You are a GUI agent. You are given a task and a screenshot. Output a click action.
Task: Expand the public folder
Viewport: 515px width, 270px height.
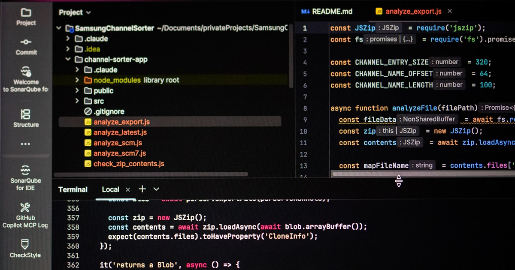77,90
